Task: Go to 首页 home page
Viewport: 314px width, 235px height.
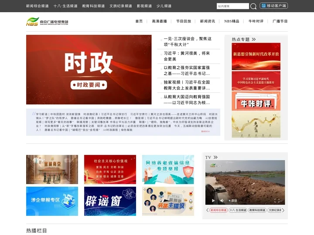Action: point(139,21)
